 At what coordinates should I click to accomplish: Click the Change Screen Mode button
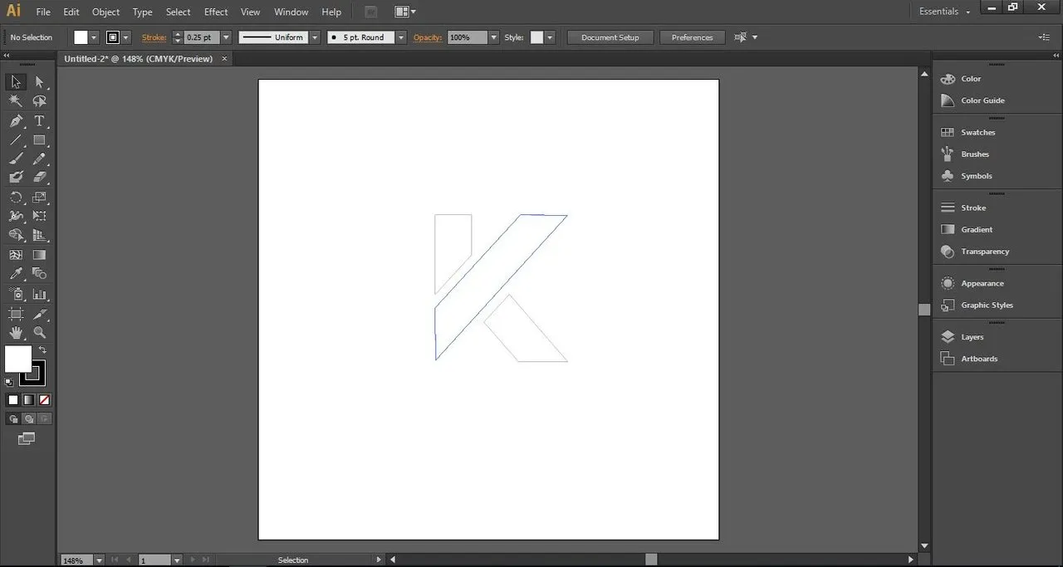pyautogui.click(x=27, y=438)
